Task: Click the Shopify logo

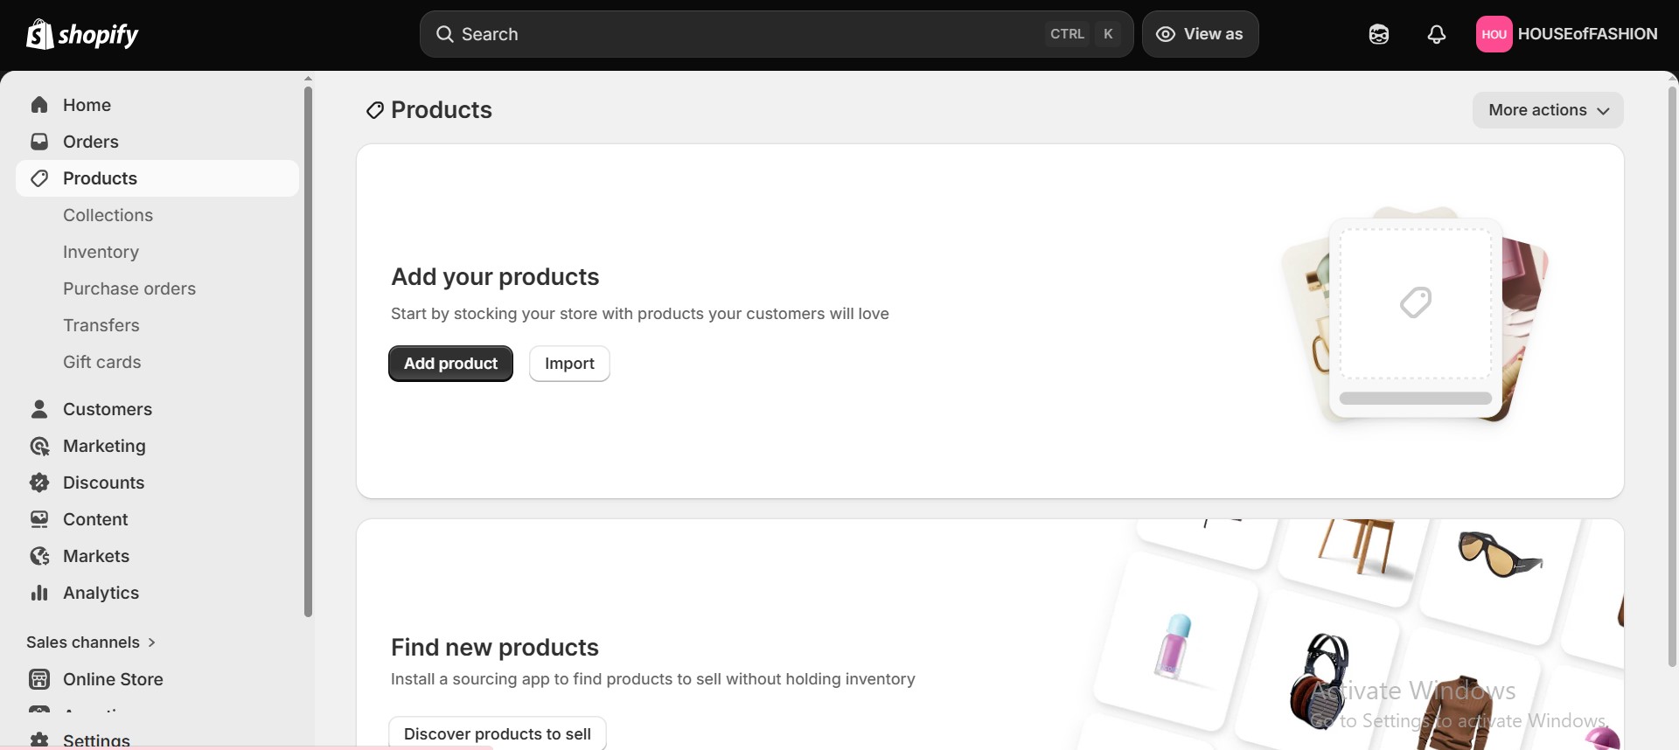Action: point(82,34)
